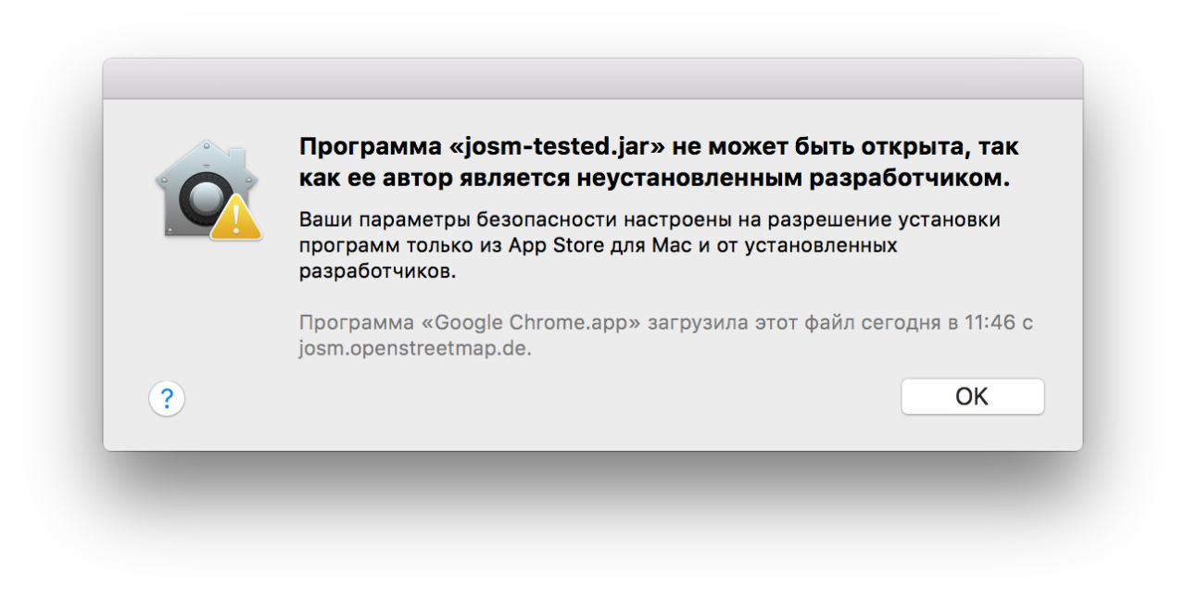1186x598 pixels.
Task: Click the words загрузила этот файл
Action: coord(751,324)
